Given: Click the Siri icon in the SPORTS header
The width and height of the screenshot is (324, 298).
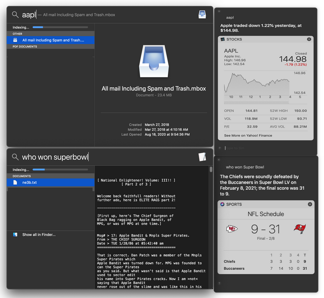Looking at the screenshot, I should 222,204.
